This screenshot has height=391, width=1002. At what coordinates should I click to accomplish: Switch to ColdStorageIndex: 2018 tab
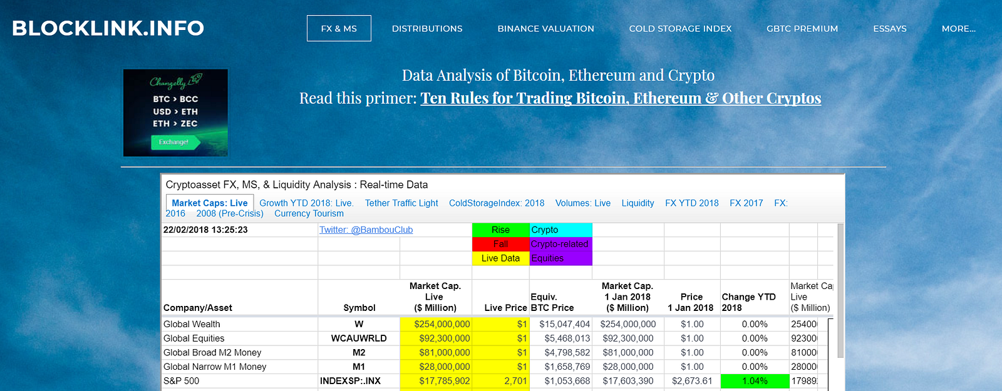point(497,203)
